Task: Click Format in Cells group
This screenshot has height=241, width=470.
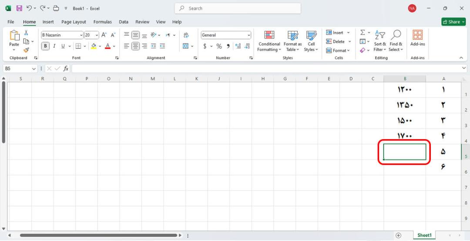Action: click(338, 50)
